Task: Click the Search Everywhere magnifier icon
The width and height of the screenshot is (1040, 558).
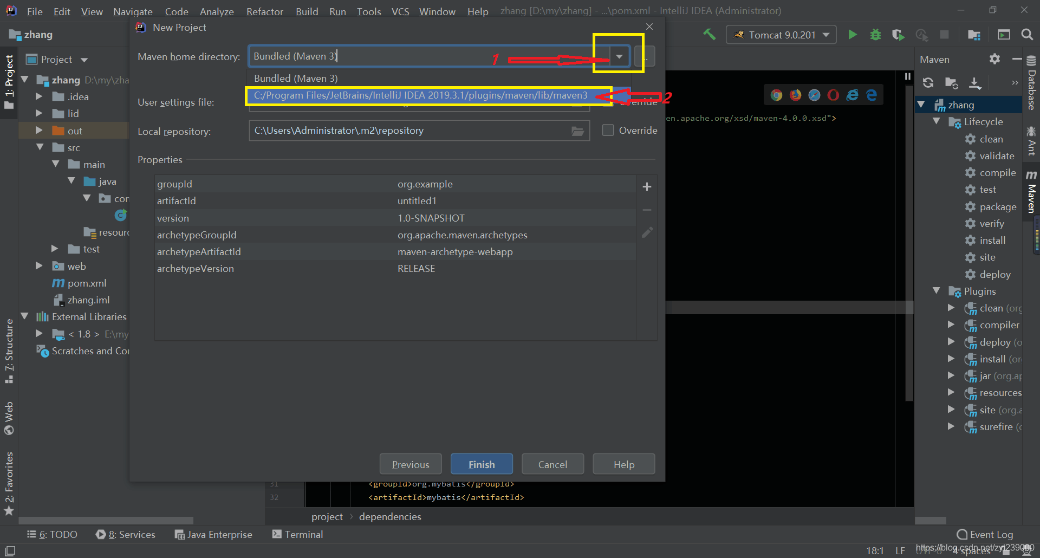Action: 1027,35
